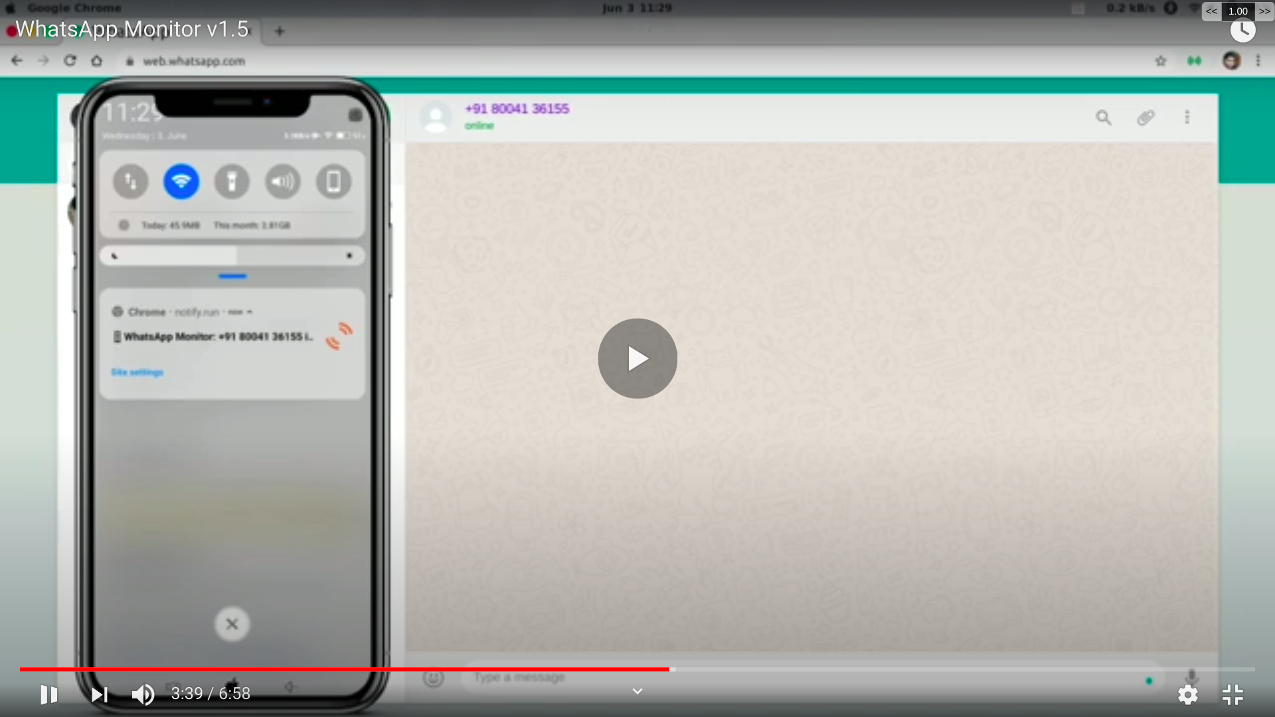Click the 1.00 speed indicator
The image size is (1275, 717).
1238,11
